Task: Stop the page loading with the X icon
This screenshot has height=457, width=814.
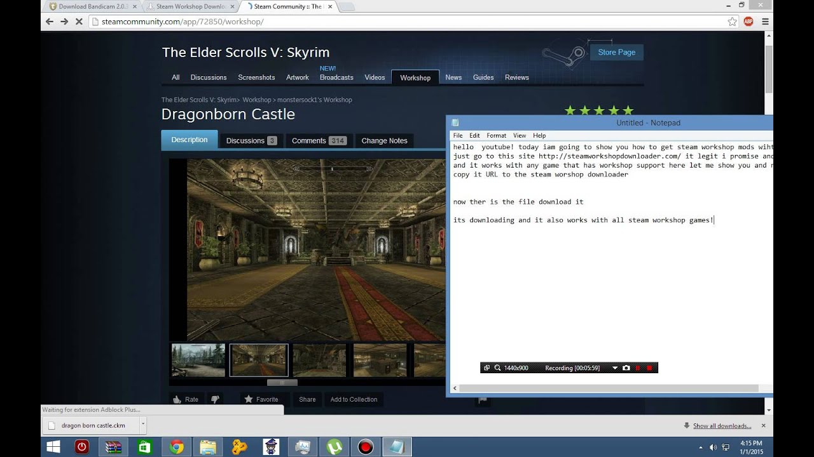Action: [x=79, y=22]
